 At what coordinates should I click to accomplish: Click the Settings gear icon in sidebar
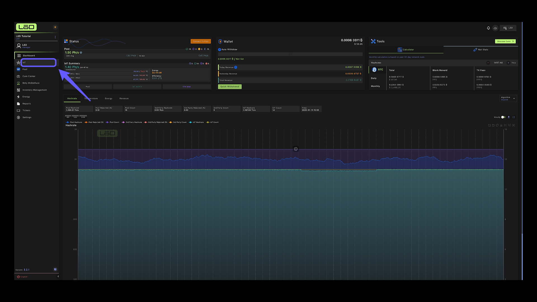tap(18, 117)
